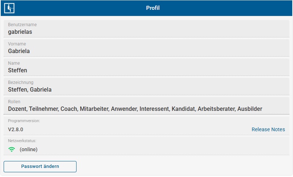Click the Netzwerkstatus label
The width and height of the screenshot is (293, 177).
click(x=22, y=140)
